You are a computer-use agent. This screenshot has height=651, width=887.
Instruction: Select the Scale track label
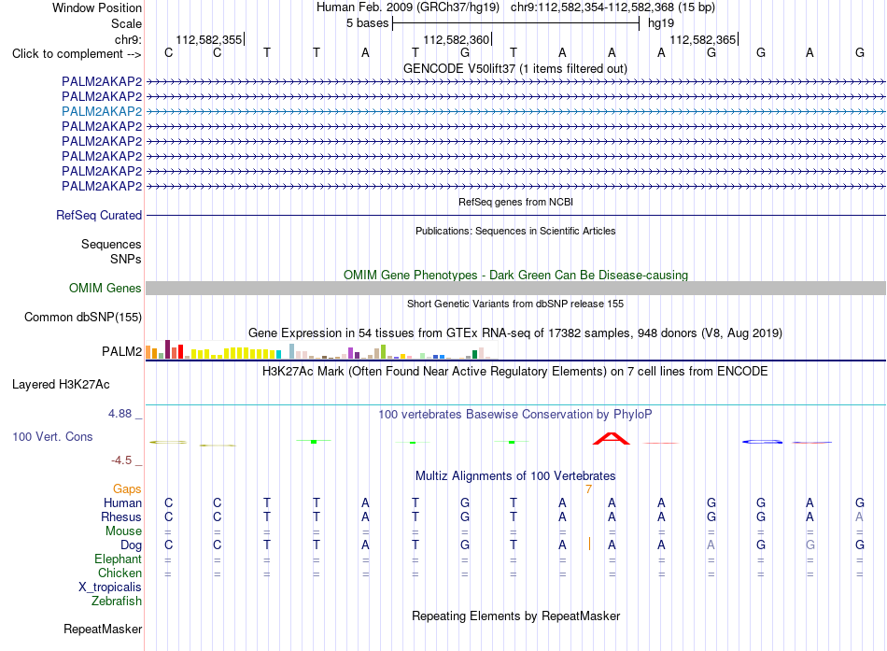click(126, 23)
